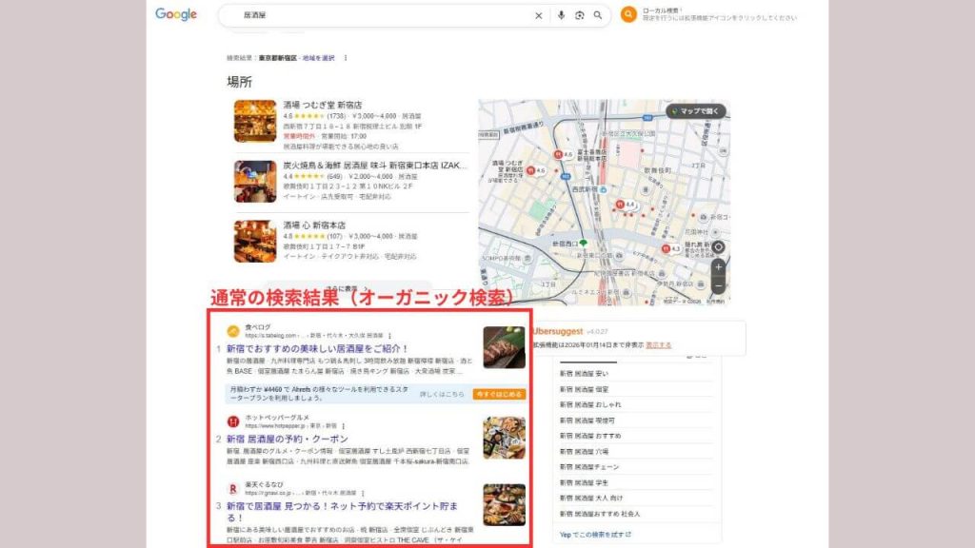Click the 食べログ favicon on the first result

(x=232, y=330)
